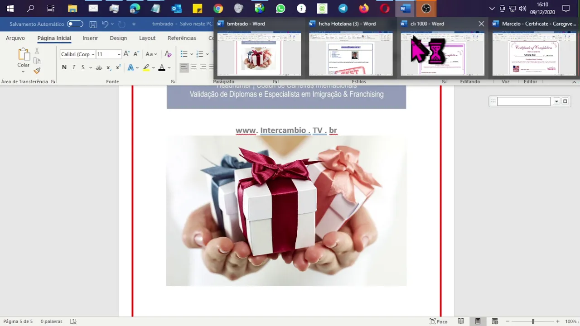
Task: Undo the last action
Action: (105, 24)
